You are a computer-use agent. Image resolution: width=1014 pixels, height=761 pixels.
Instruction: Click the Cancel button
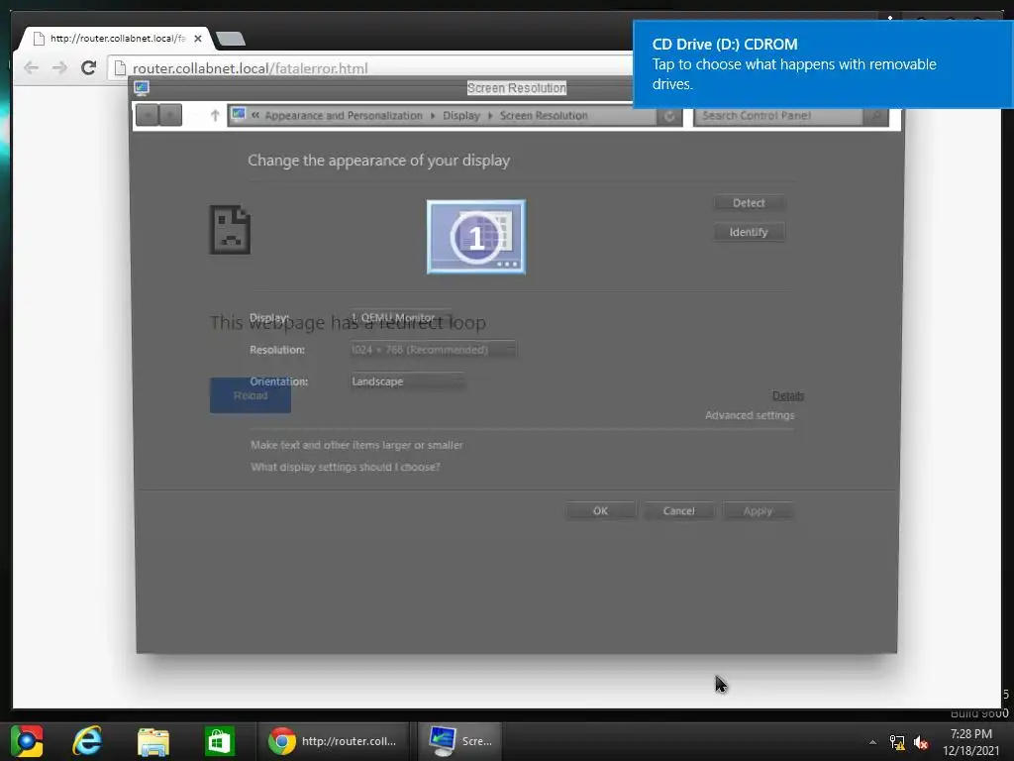click(x=678, y=511)
